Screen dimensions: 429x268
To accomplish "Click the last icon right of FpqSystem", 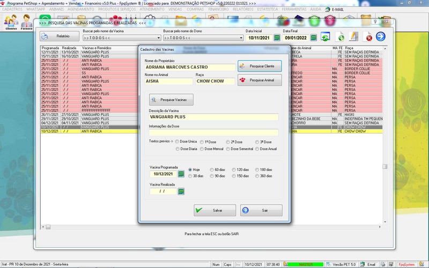I will click(x=421, y=264).
